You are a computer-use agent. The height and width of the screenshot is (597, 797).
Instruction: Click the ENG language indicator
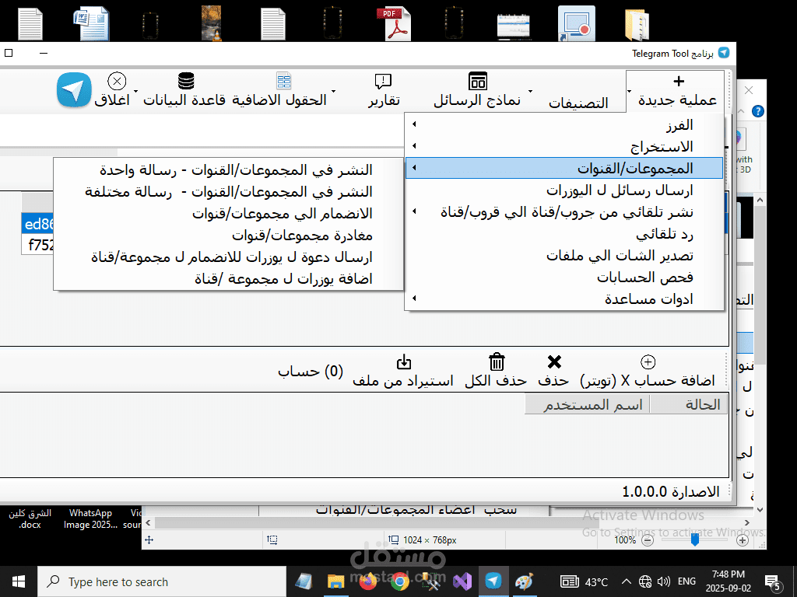(686, 581)
